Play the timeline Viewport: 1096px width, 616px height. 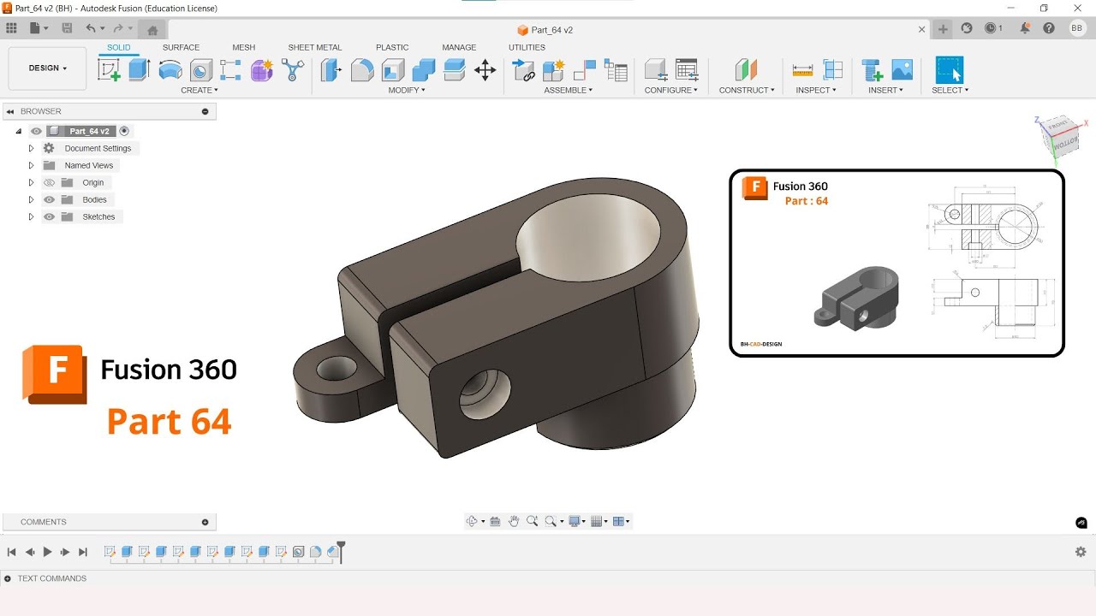(47, 552)
